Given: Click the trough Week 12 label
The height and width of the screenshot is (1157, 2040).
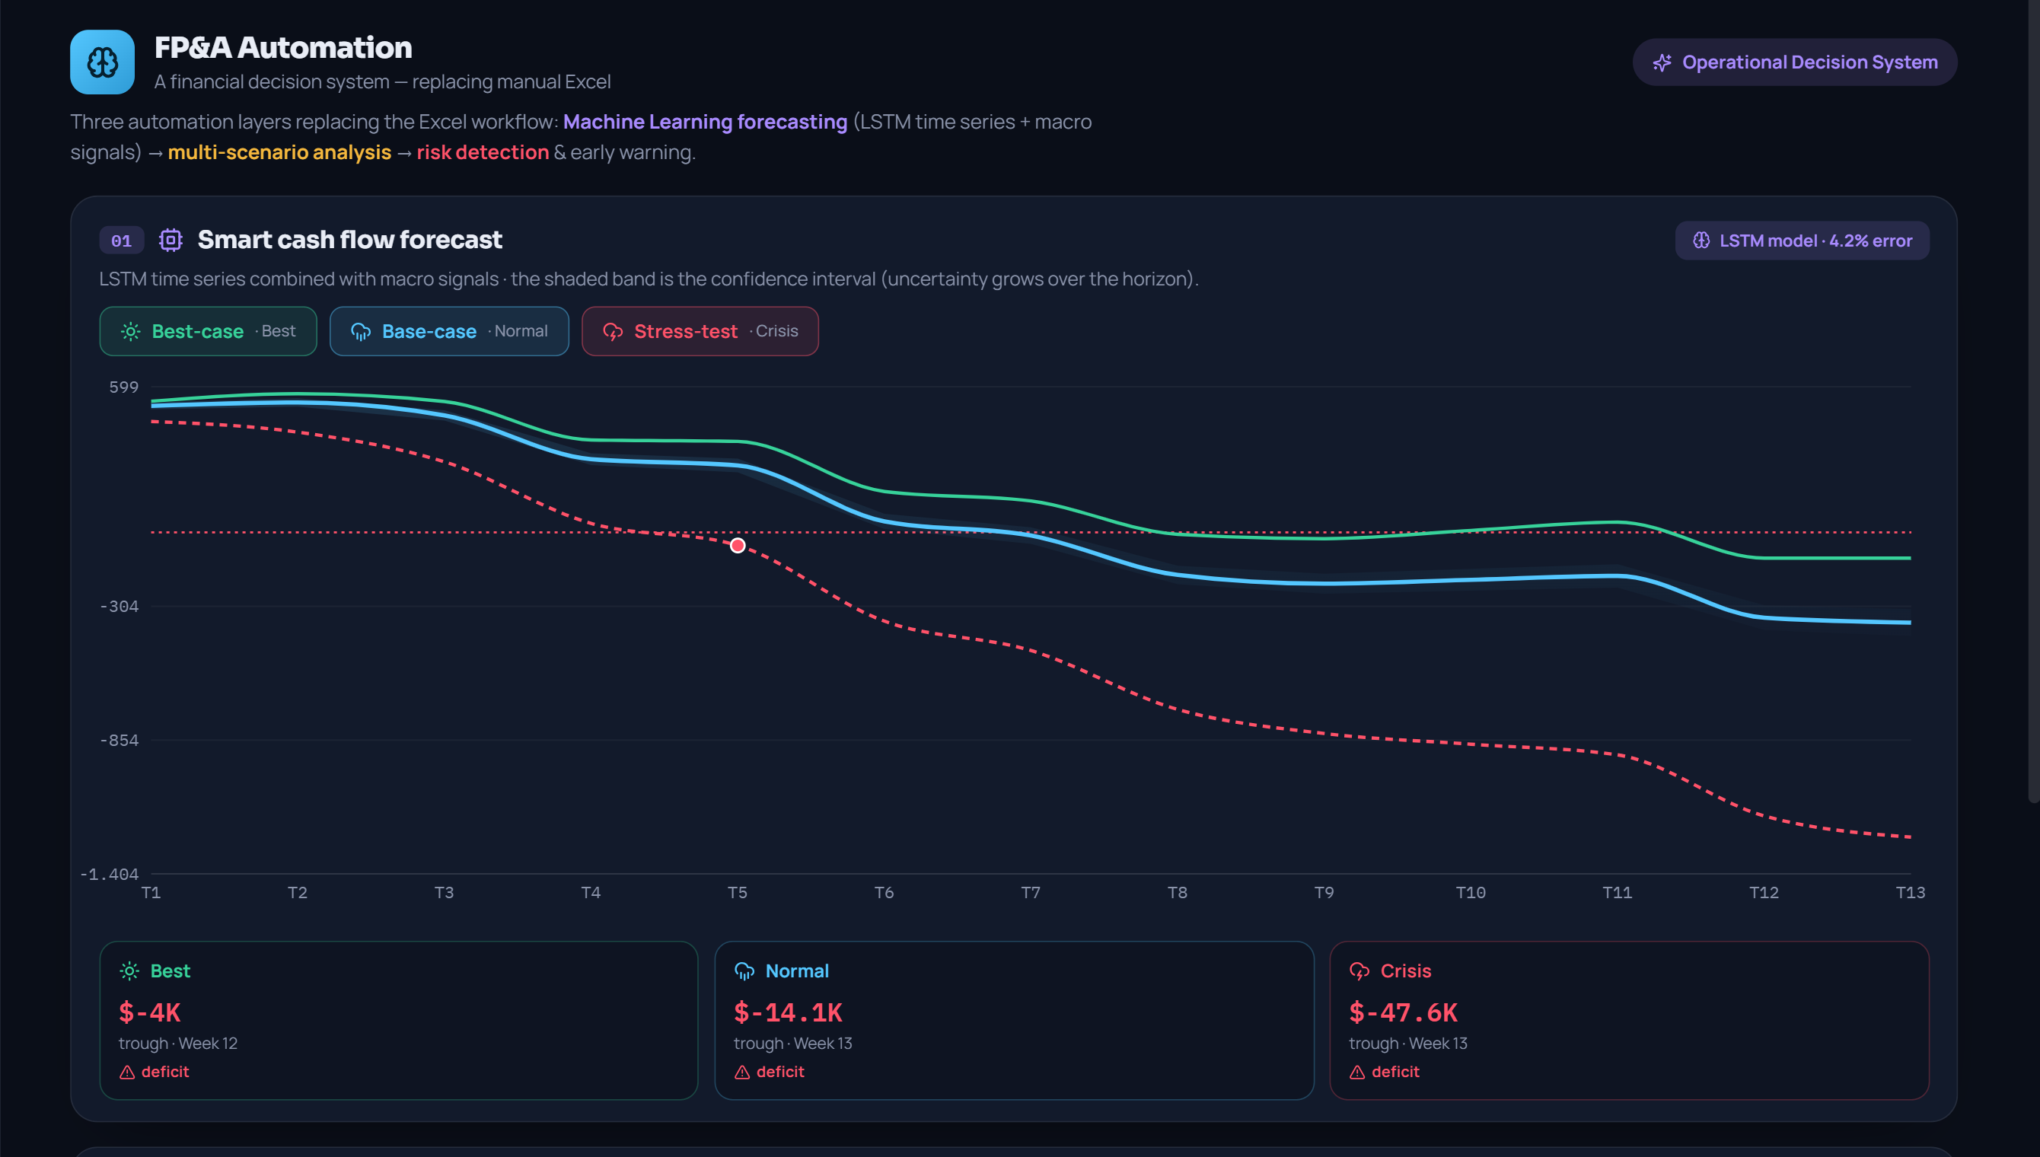Looking at the screenshot, I should tap(178, 1044).
